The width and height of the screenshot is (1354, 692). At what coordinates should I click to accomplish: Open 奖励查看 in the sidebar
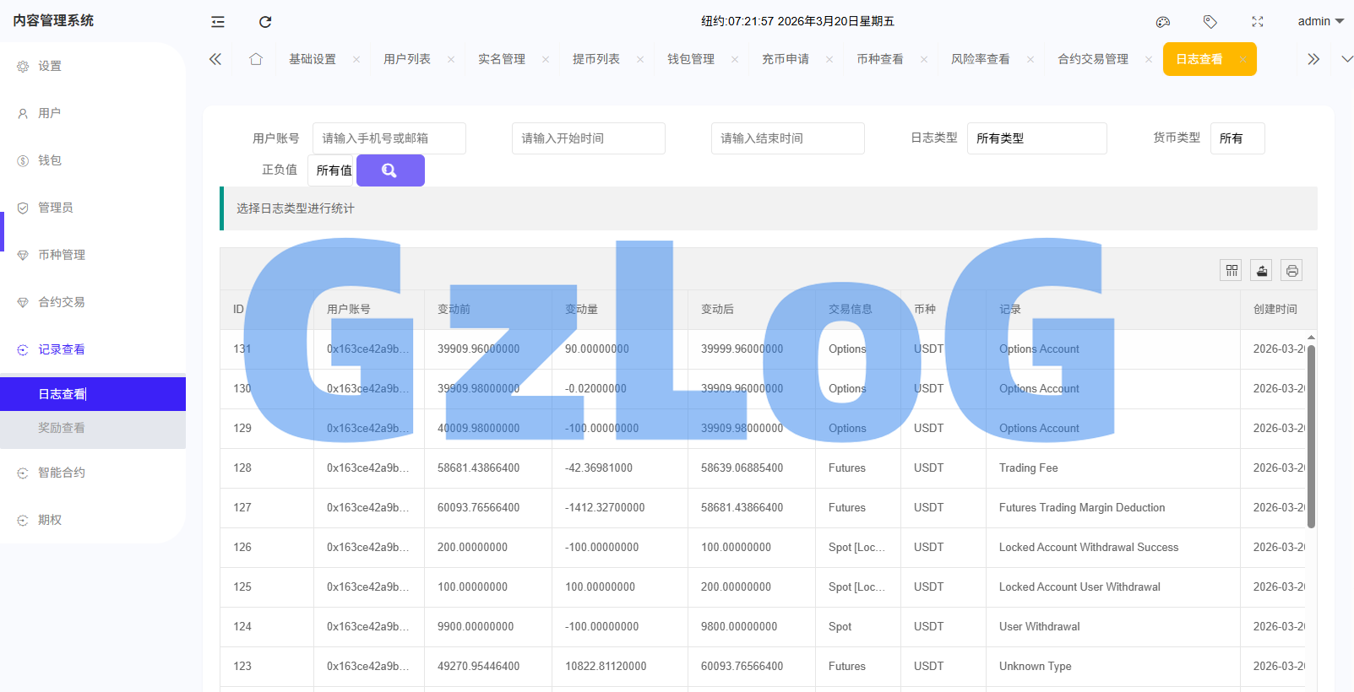coord(62,428)
